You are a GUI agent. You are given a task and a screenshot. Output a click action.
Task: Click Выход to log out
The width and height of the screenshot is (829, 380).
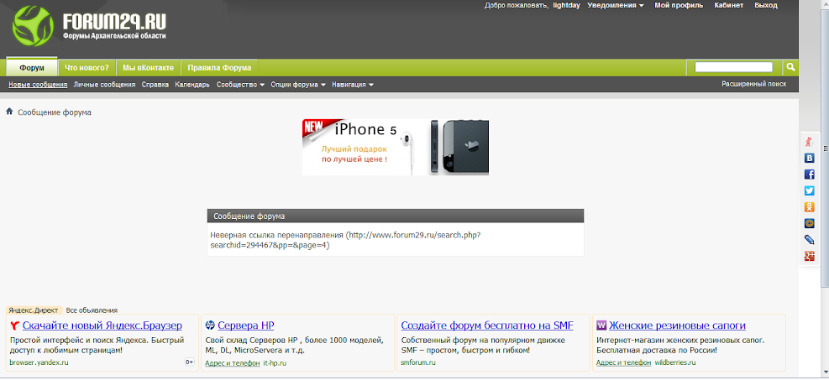pos(766,5)
